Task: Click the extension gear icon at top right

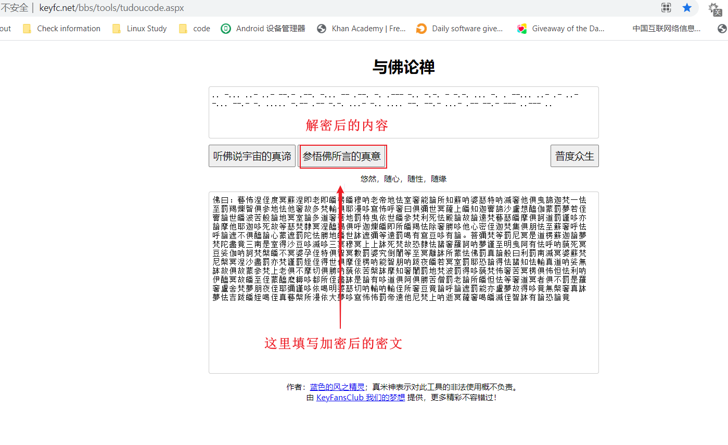Action: [x=714, y=8]
